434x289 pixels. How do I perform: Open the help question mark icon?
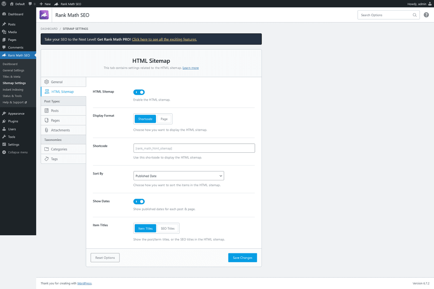tap(426, 15)
